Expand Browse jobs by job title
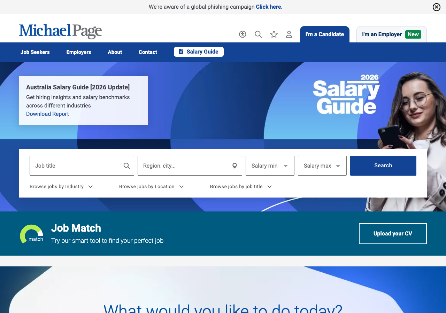This screenshot has width=446, height=313. point(241,187)
